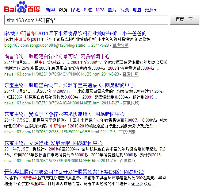View 百度快照 of the 2011-7-27 result
This screenshot has height=187, width=202.
pos(131,103)
